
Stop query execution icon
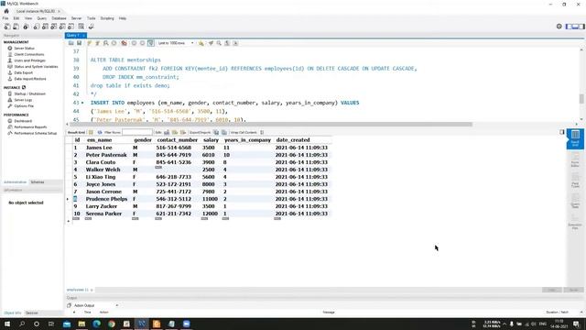coord(114,43)
